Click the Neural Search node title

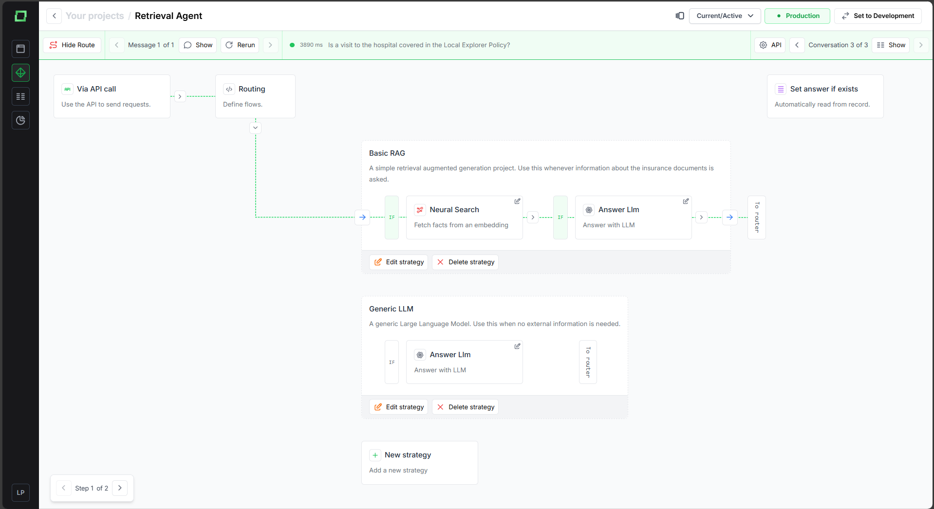(x=454, y=210)
